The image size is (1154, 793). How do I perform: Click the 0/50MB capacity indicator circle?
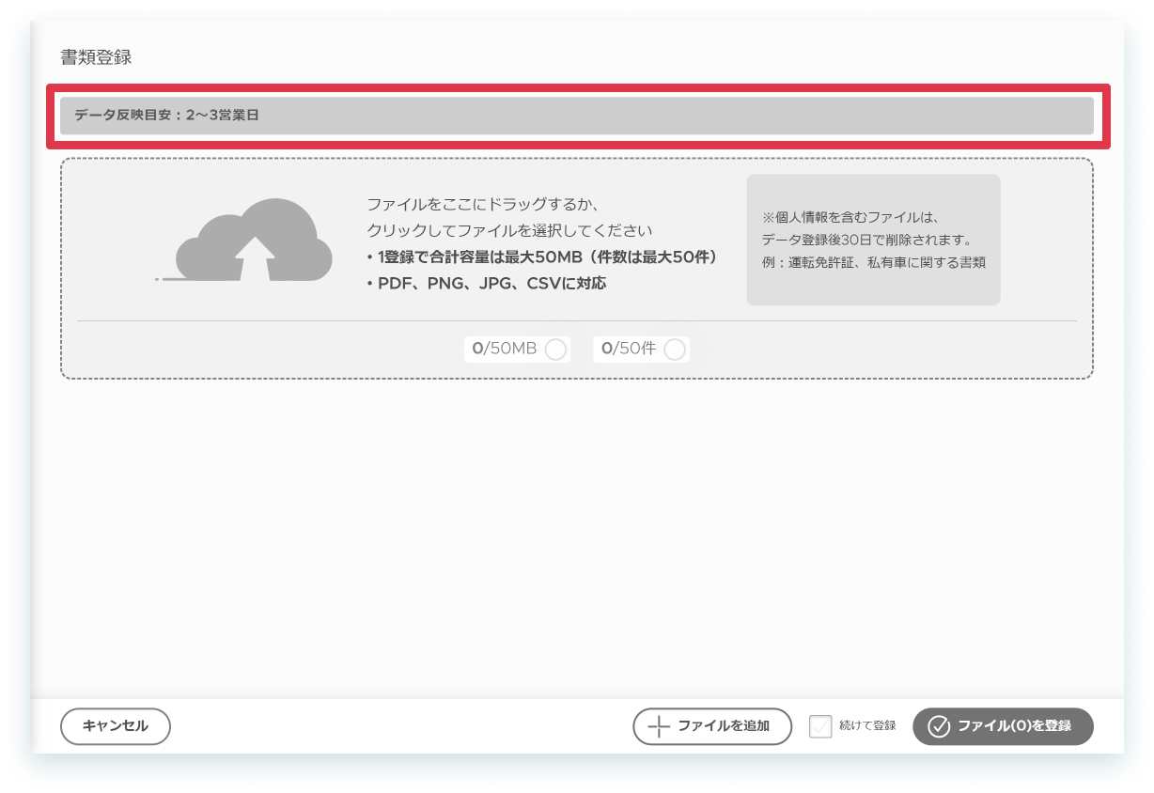555,350
